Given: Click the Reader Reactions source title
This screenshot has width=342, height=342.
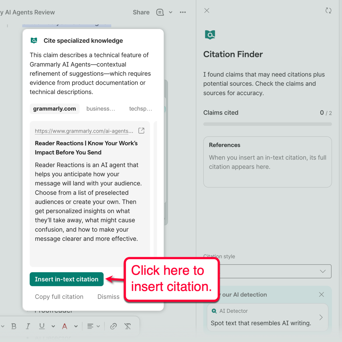Looking at the screenshot, I should click(86, 148).
